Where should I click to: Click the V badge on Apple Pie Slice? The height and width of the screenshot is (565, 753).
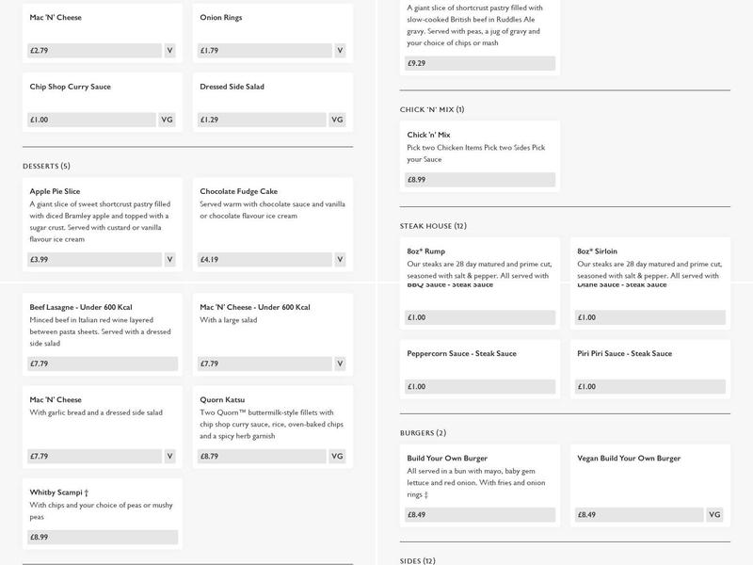[169, 259]
